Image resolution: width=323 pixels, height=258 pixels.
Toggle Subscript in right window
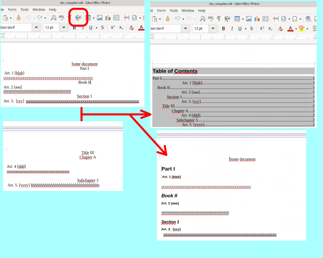pos(270,29)
